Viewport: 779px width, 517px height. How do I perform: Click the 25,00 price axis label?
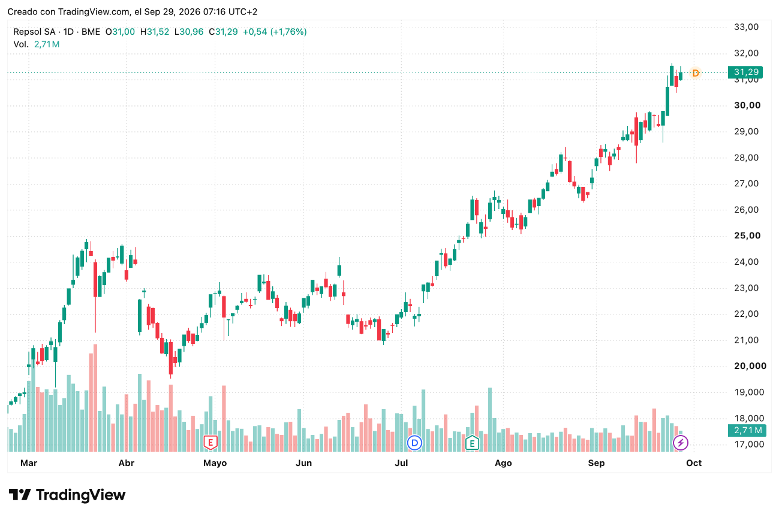click(747, 235)
